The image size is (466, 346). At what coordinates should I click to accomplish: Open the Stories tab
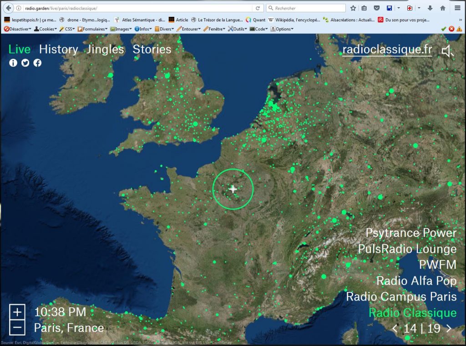[152, 49]
